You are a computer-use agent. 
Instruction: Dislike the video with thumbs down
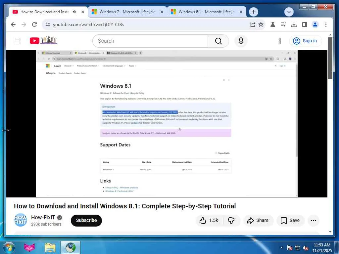coord(231,221)
